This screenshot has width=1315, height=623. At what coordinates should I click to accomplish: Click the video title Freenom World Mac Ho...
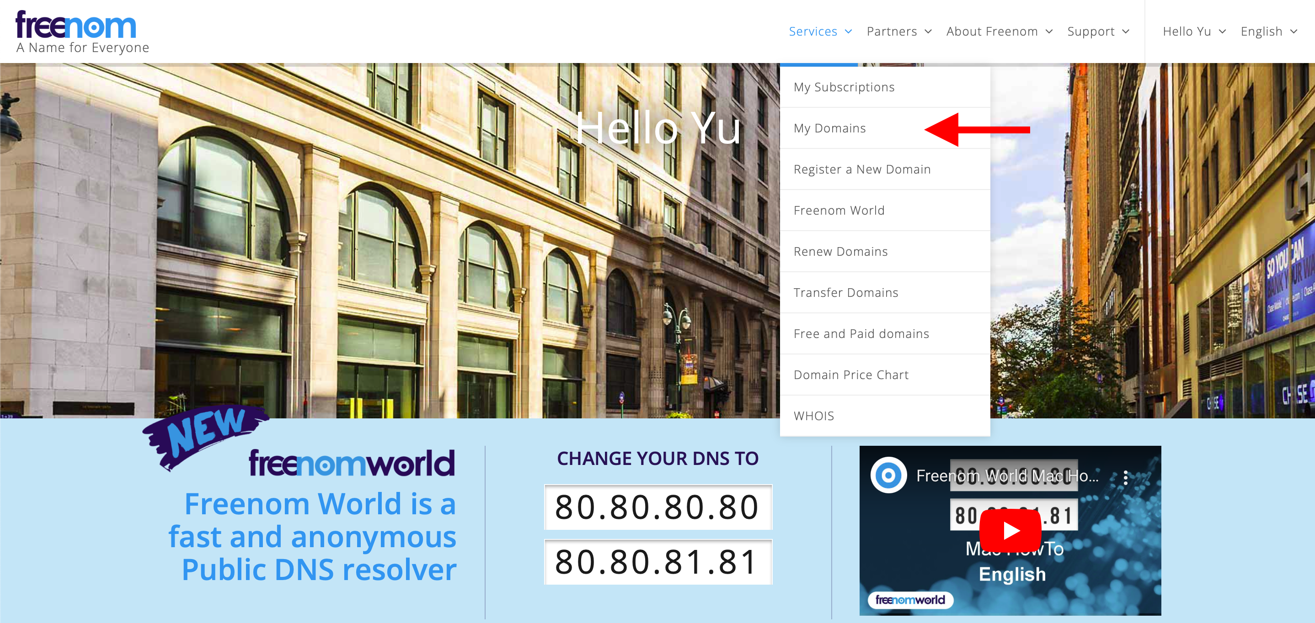click(1007, 476)
